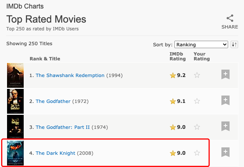Click The Godfather poster thumbnail

(x=16, y=101)
